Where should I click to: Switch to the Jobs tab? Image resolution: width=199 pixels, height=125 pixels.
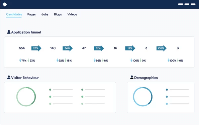(x=45, y=14)
